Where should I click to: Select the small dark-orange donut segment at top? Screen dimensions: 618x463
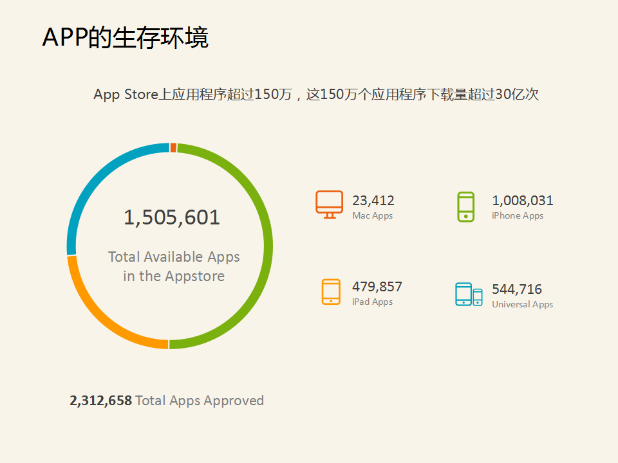pyautogui.click(x=173, y=148)
